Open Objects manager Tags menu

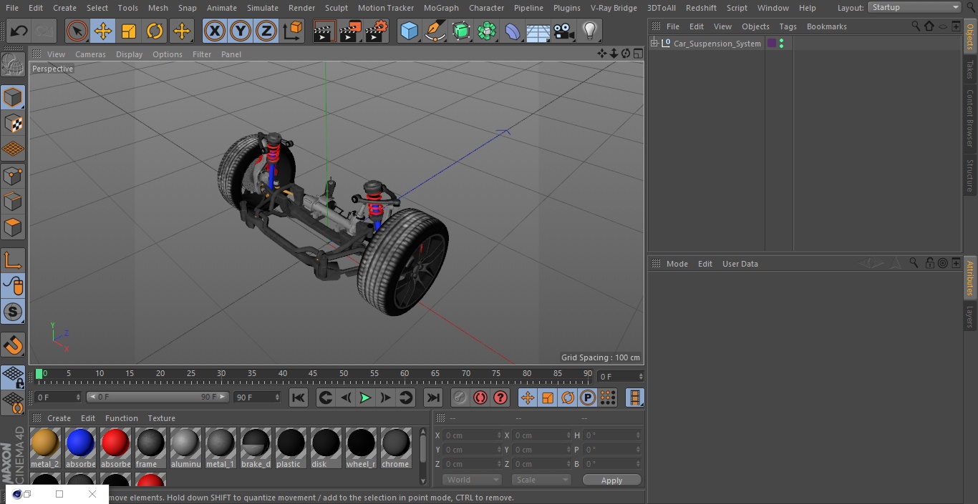pos(788,26)
